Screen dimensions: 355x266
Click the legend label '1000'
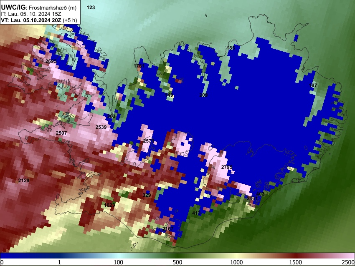(x=236, y=262)
